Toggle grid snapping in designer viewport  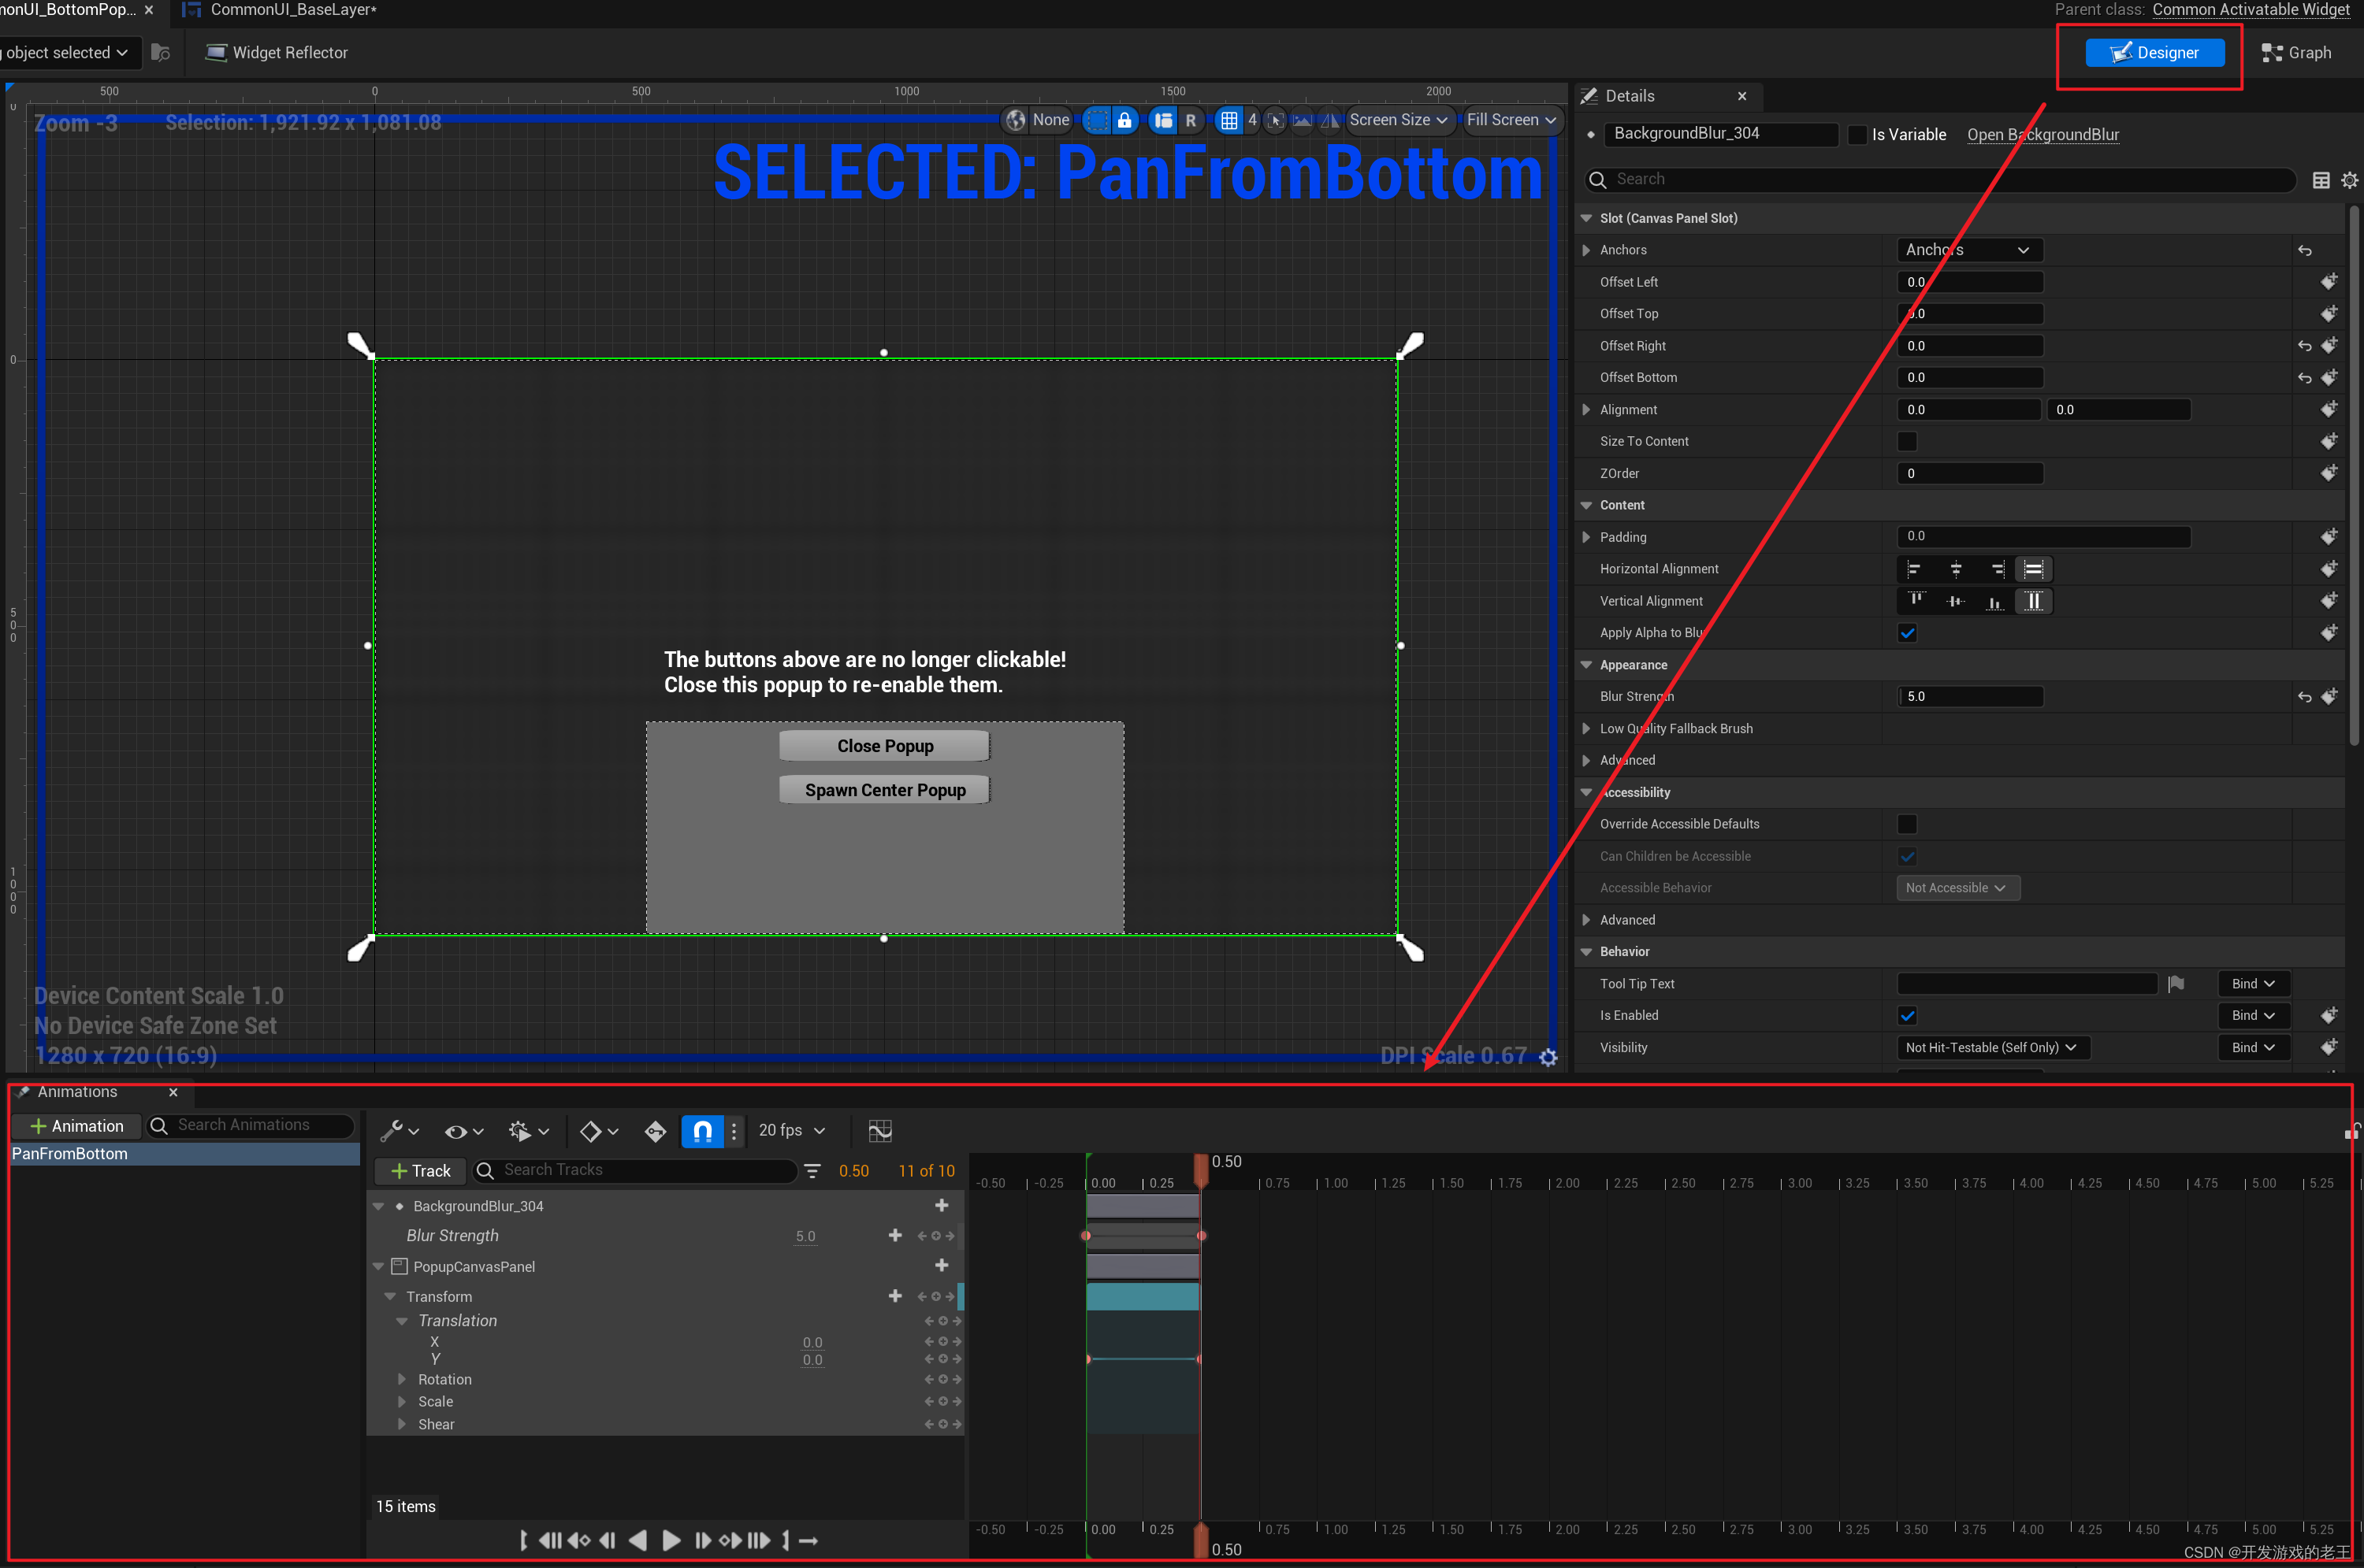coord(1228,120)
